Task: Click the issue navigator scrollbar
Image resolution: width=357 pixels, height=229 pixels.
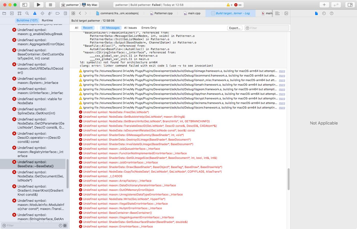Action: click(x=68, y=174)
